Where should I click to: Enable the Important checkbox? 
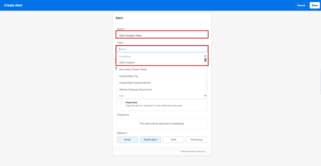122,103
